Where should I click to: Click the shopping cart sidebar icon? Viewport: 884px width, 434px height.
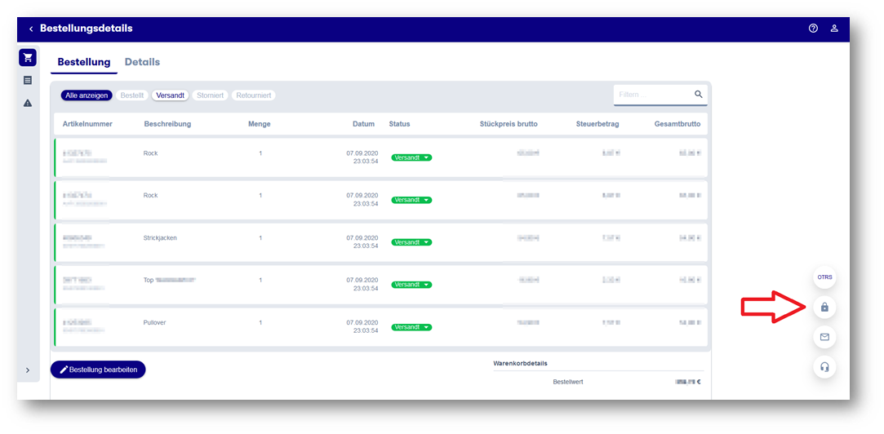(28, 58)
